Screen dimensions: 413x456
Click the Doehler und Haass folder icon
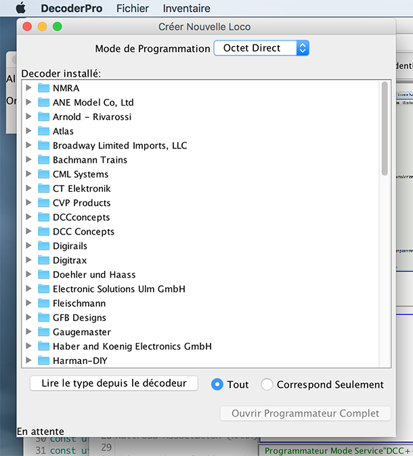(43, 274)
